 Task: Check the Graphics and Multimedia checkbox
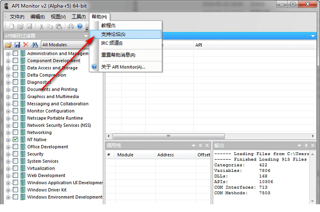16,97
